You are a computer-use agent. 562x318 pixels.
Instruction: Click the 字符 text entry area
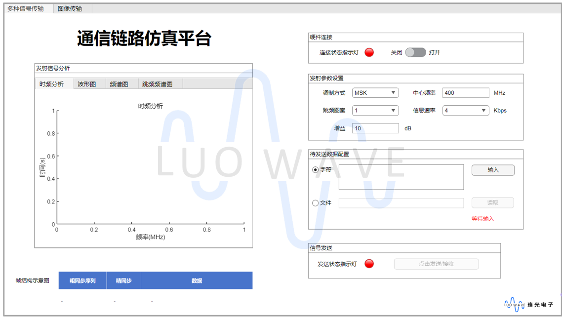pos(401,177)
